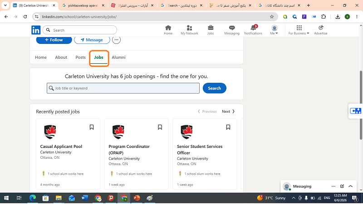Screen dimensions: 363x204
Task: Expand the For Business menu
Action: tap(299, 30)
